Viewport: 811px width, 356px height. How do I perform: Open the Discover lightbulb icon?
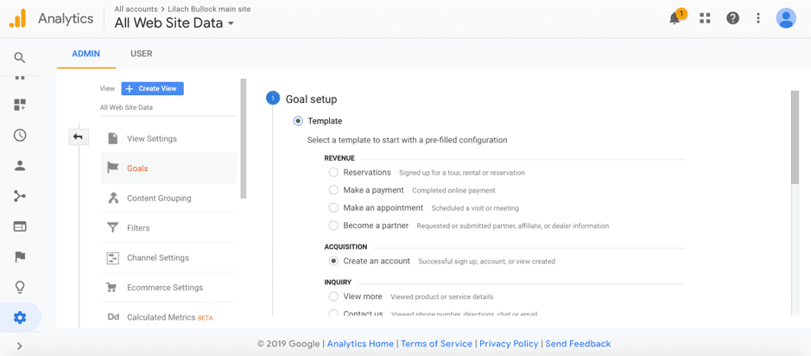(20, 287)
